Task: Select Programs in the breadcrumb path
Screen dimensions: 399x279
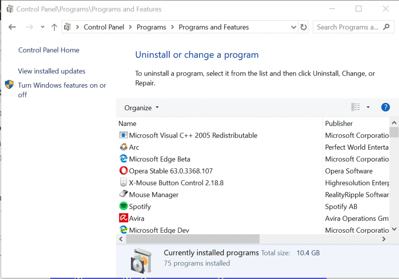Action: 151,27
